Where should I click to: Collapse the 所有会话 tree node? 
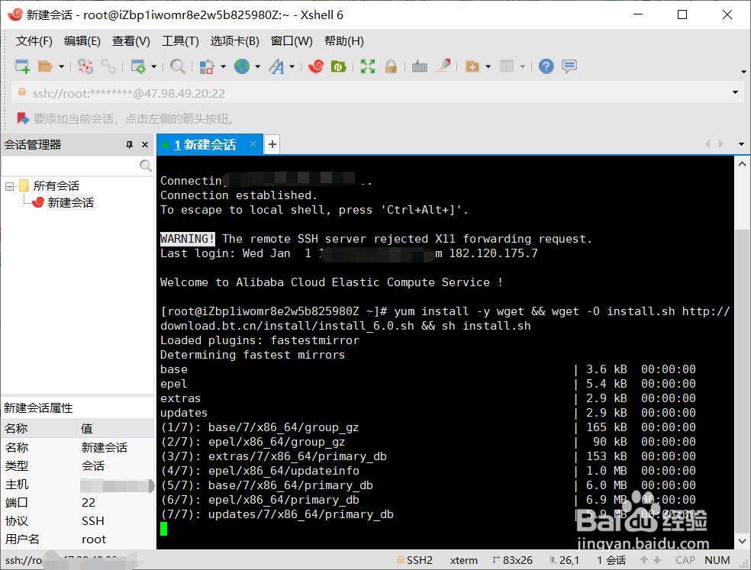[x=9, y=186]
